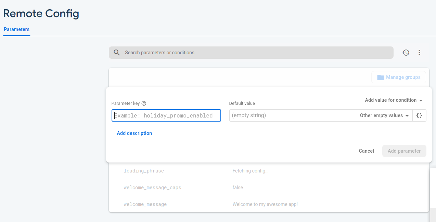Viewport: 436px width, 222px height.
Task: Click the magnifier search icon
Action: (x=117, y=53)
